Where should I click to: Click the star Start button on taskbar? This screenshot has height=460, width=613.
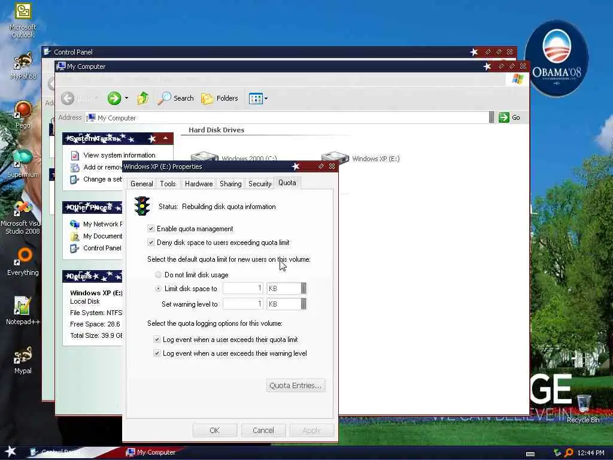coord(10,452)
